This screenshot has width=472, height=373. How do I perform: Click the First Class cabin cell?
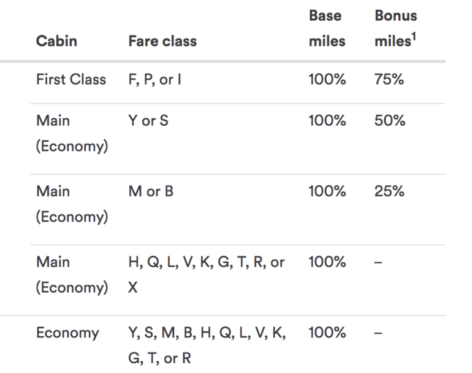pyautogui.click(x=70, y=80)
